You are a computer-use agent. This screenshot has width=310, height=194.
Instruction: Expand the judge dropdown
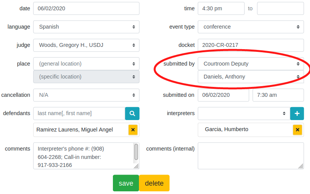[x=86, y=45]
